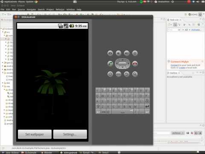
Task: Click the Connect link under Connect Mylyn
Action: (175, 65)
